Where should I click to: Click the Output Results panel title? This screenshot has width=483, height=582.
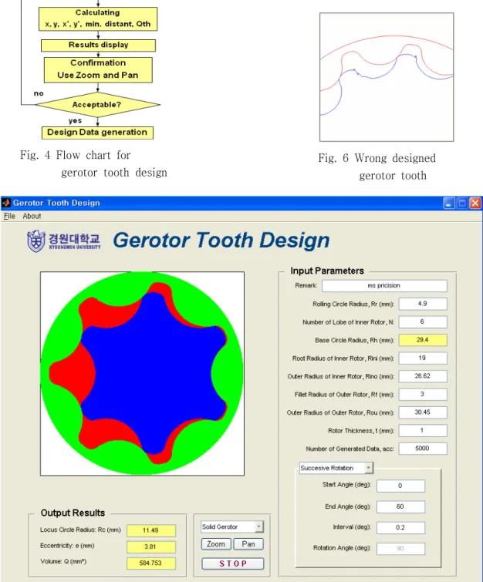(73, 513)
